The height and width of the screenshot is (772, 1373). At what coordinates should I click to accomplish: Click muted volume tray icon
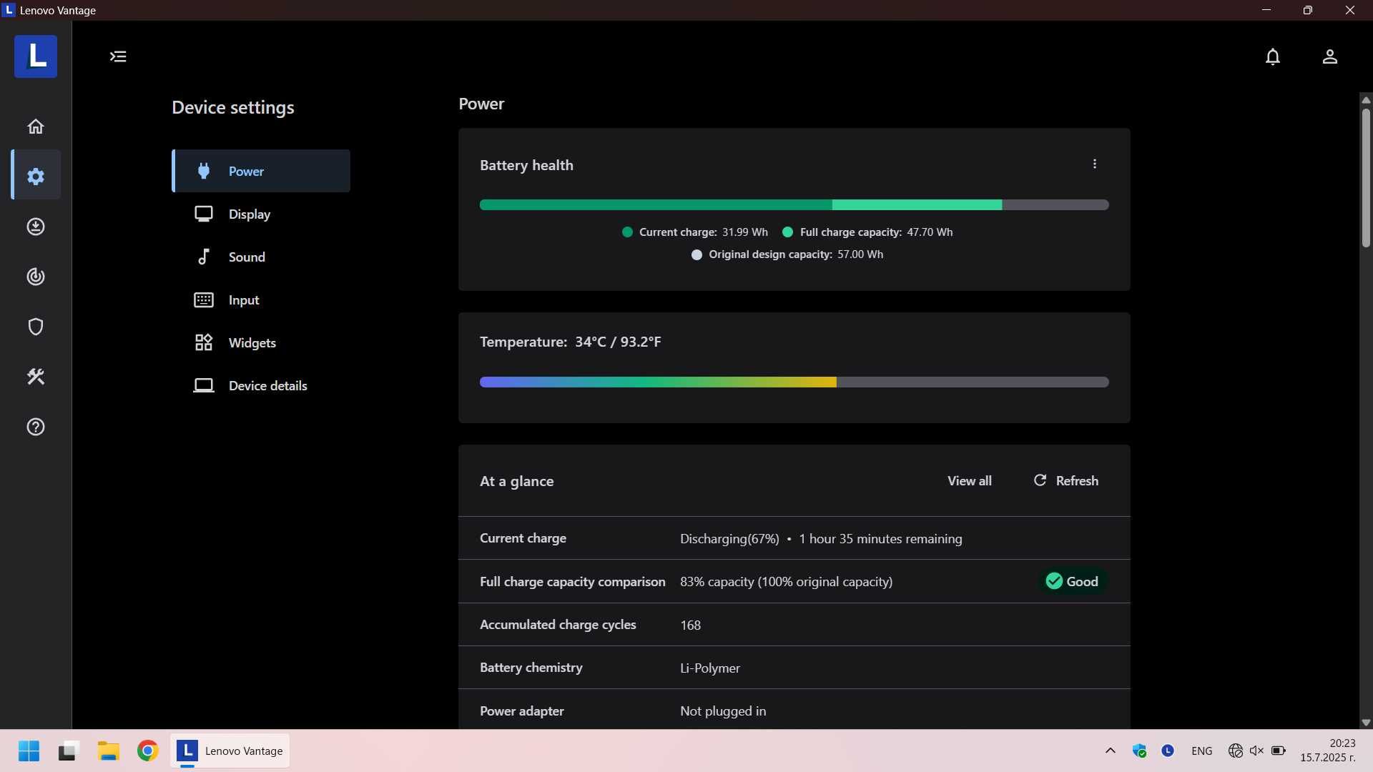pyautogui.click(x=1256, y=751)
